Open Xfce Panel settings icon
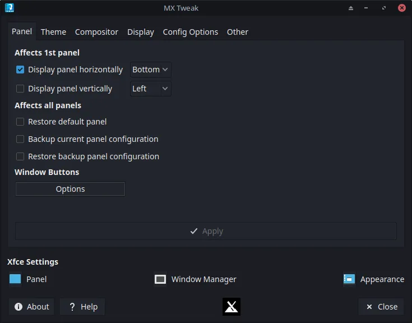 15,279
